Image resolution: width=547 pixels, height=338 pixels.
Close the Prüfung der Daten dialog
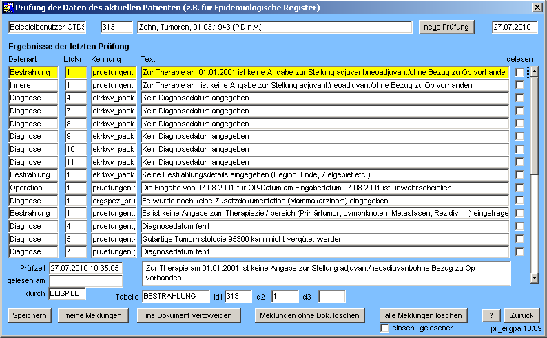pos(537,8)
